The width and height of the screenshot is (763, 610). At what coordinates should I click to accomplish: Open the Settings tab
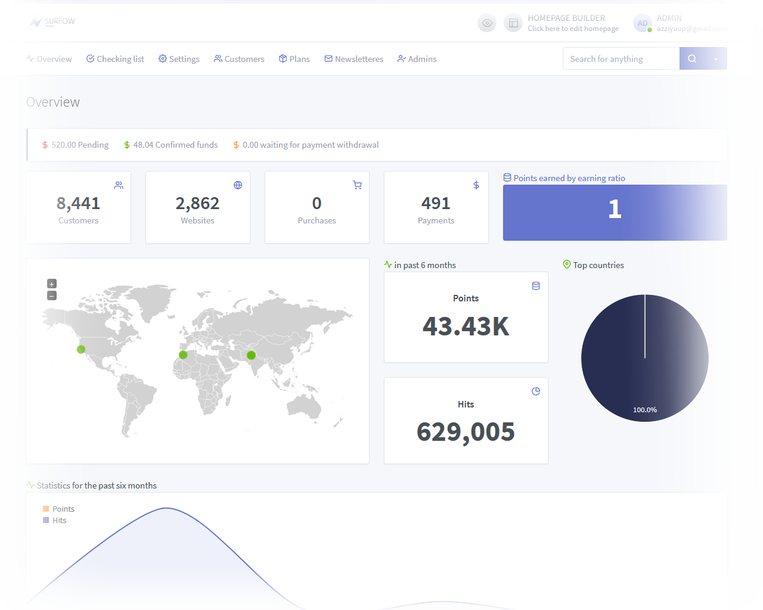coord(179,59)
